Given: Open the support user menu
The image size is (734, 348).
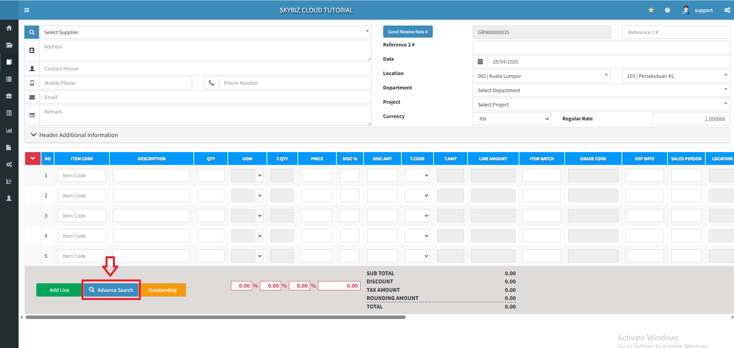Looking at the screenshot, I should [x=698, y=10].
